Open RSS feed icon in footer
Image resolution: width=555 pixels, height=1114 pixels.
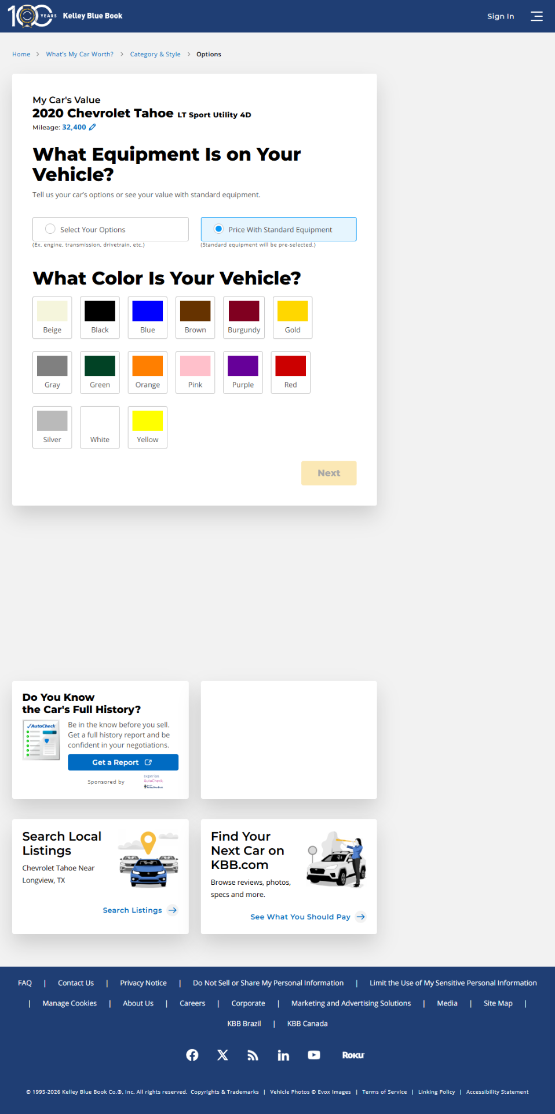point(253,1055)
